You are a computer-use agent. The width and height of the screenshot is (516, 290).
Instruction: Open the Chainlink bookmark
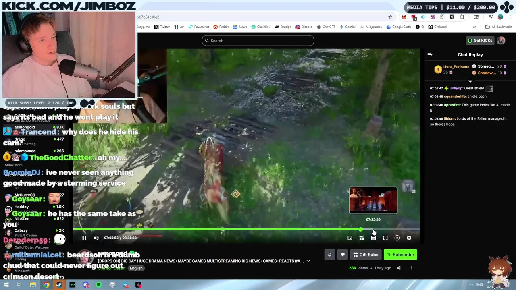click(261, 27)
